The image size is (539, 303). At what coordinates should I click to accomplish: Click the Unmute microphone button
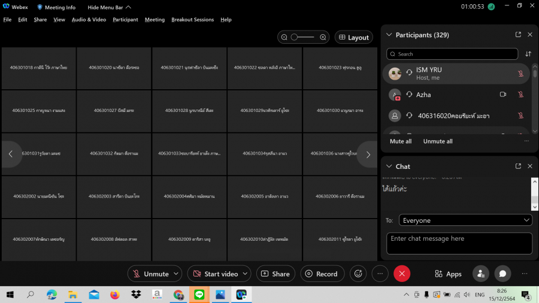[150, 274]
